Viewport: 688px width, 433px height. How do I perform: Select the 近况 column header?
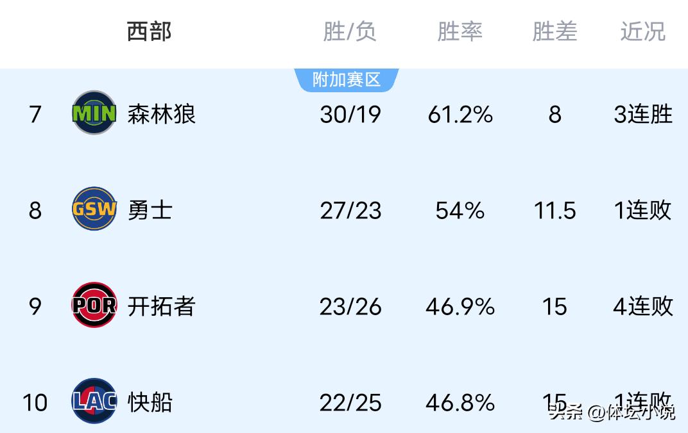(642, 31)
